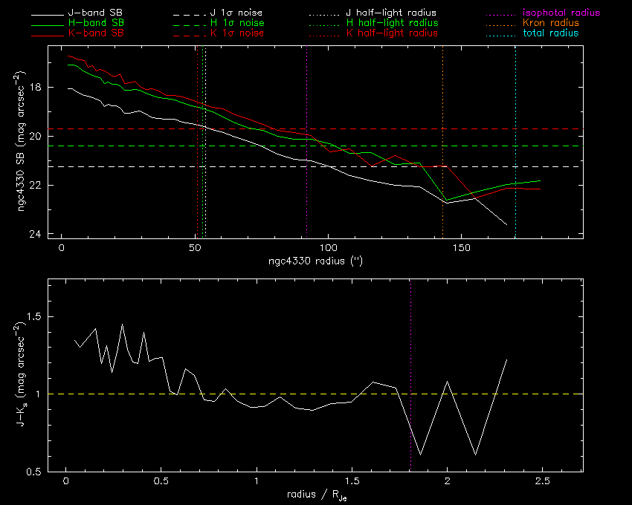Click the K 1σ noise legend label
The height and width of the screenshot is (505, 632).
(x=236, y=33)
